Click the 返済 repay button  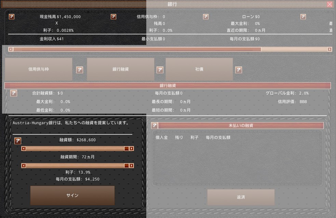click(241, 197)
